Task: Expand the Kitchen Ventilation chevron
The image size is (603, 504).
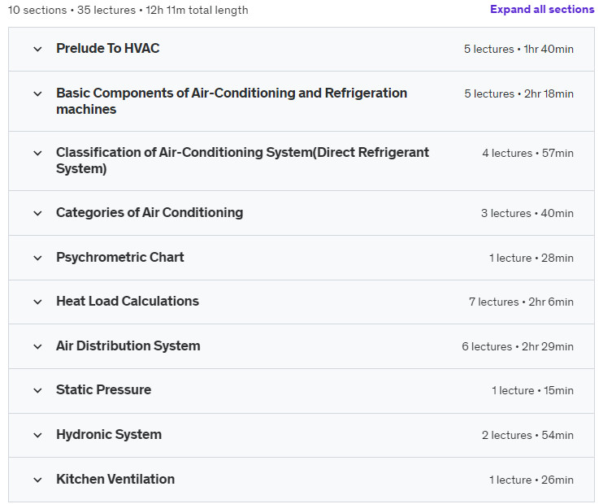Action: (x=37, y=480)
